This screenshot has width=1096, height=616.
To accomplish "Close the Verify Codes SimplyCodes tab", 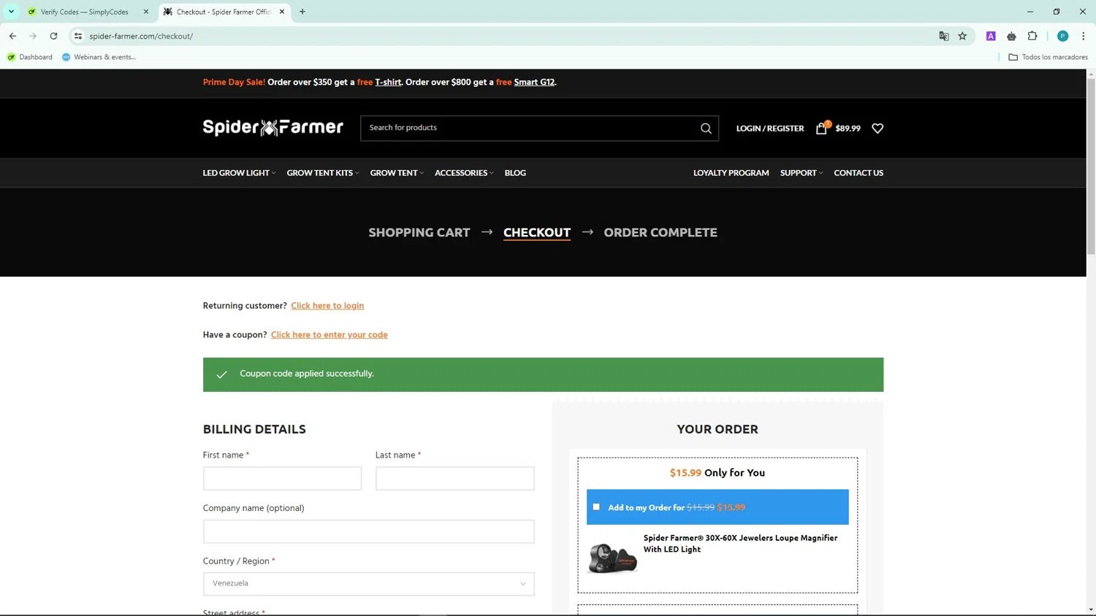I will tap(146, 12).
